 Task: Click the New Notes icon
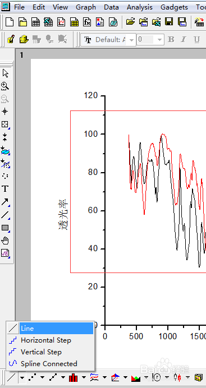[x=113, y=22]
